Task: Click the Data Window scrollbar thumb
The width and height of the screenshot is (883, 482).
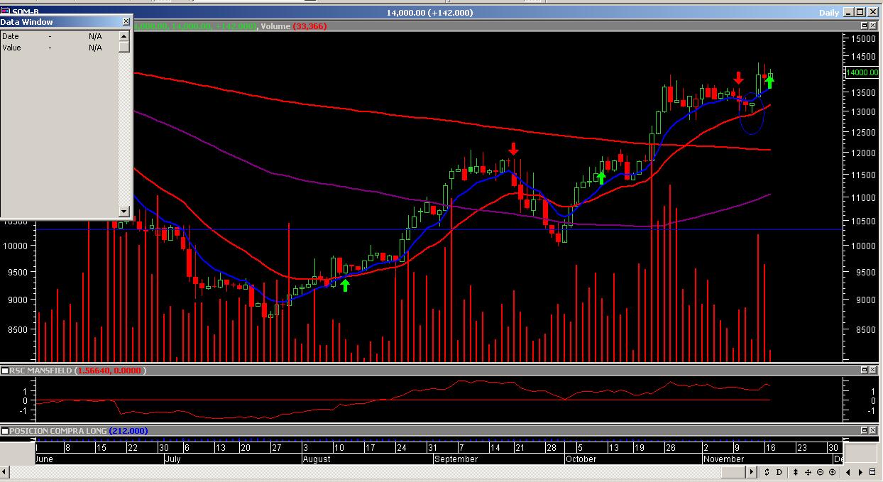Action: [x=124, y=47]
